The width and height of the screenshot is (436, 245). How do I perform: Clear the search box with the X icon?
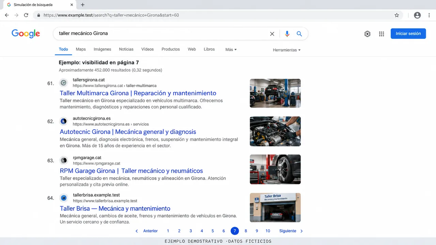pos(272,34)
